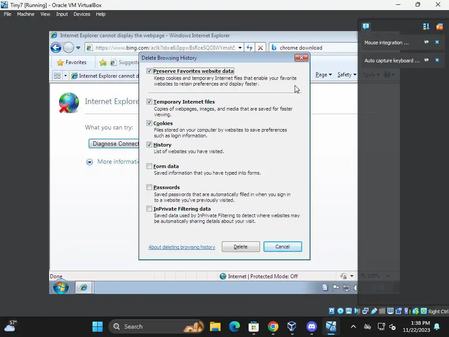Click Internet Explorer on the Windows 7 taskbar
The image size is (449, 337).
click(x=84, y=287)
